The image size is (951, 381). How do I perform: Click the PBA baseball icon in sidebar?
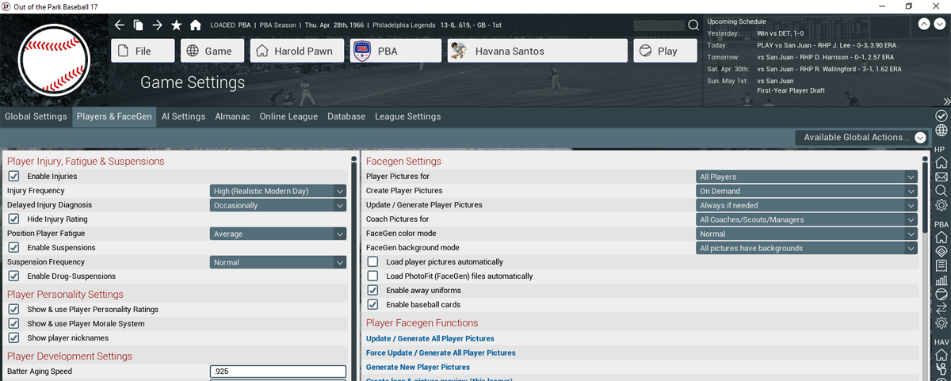pyautogui.click(x=941, y=295)
